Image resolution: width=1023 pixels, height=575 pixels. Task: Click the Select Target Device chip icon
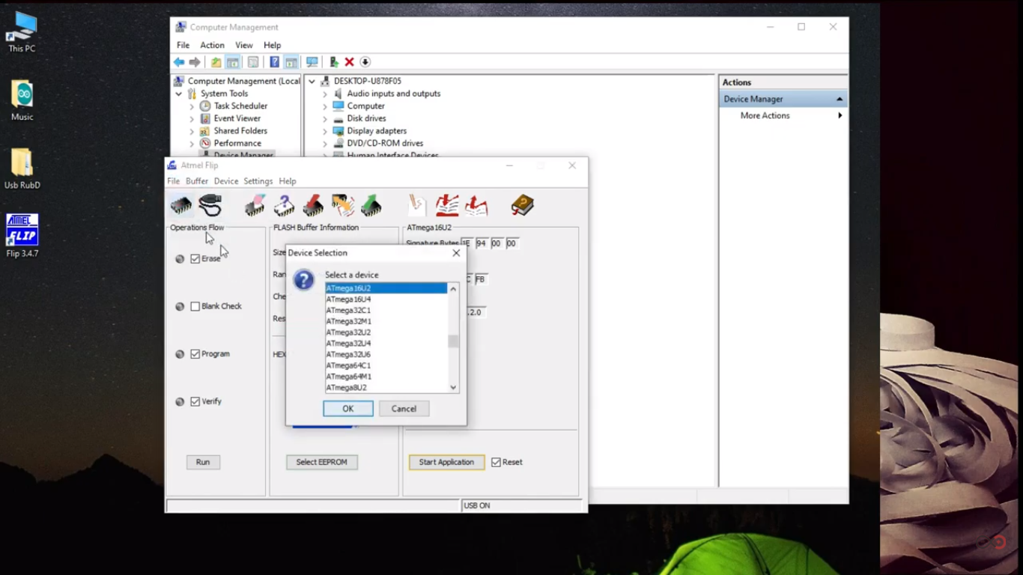181,205
